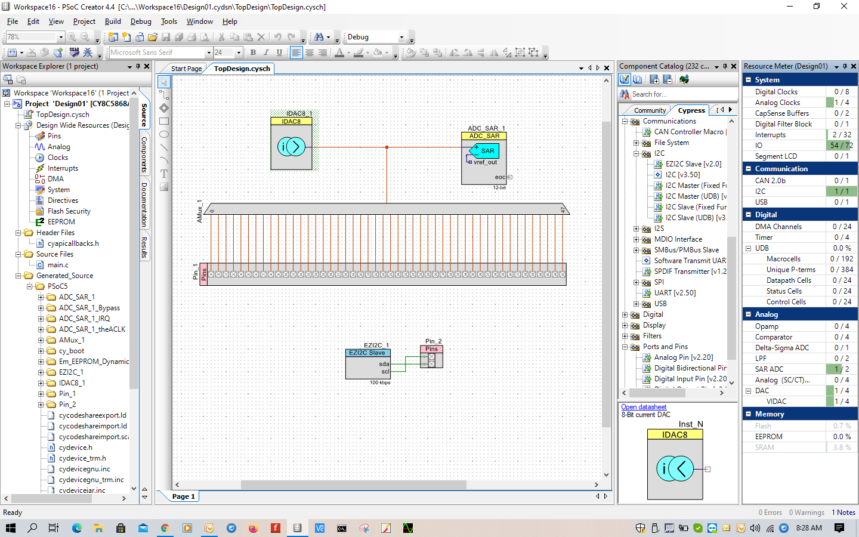Toggle Bold text formatting
This screenshot has width=859, height=537.
pos(253,53)
